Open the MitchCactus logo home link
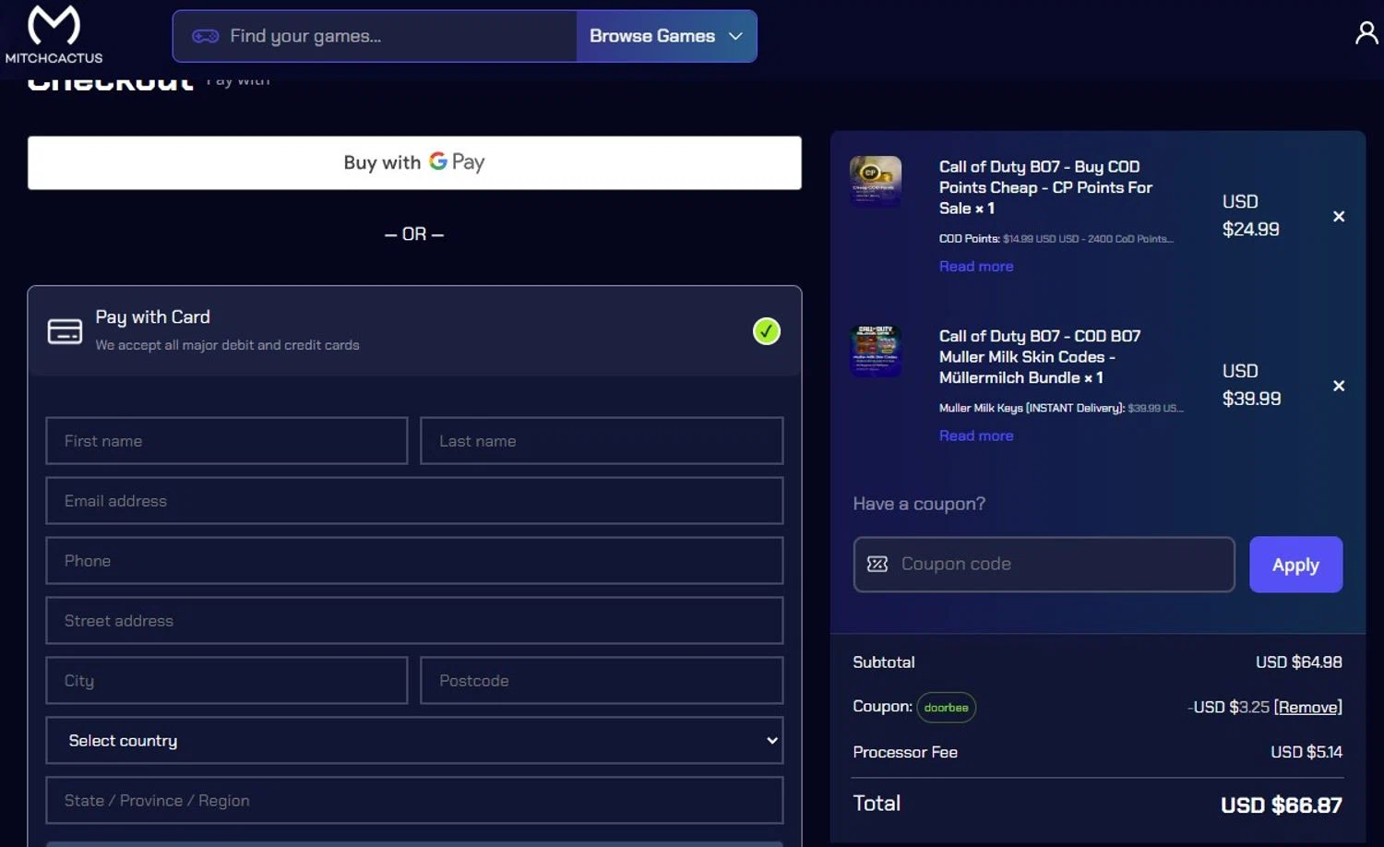1384x847 pixels. [x=54, y=34]
